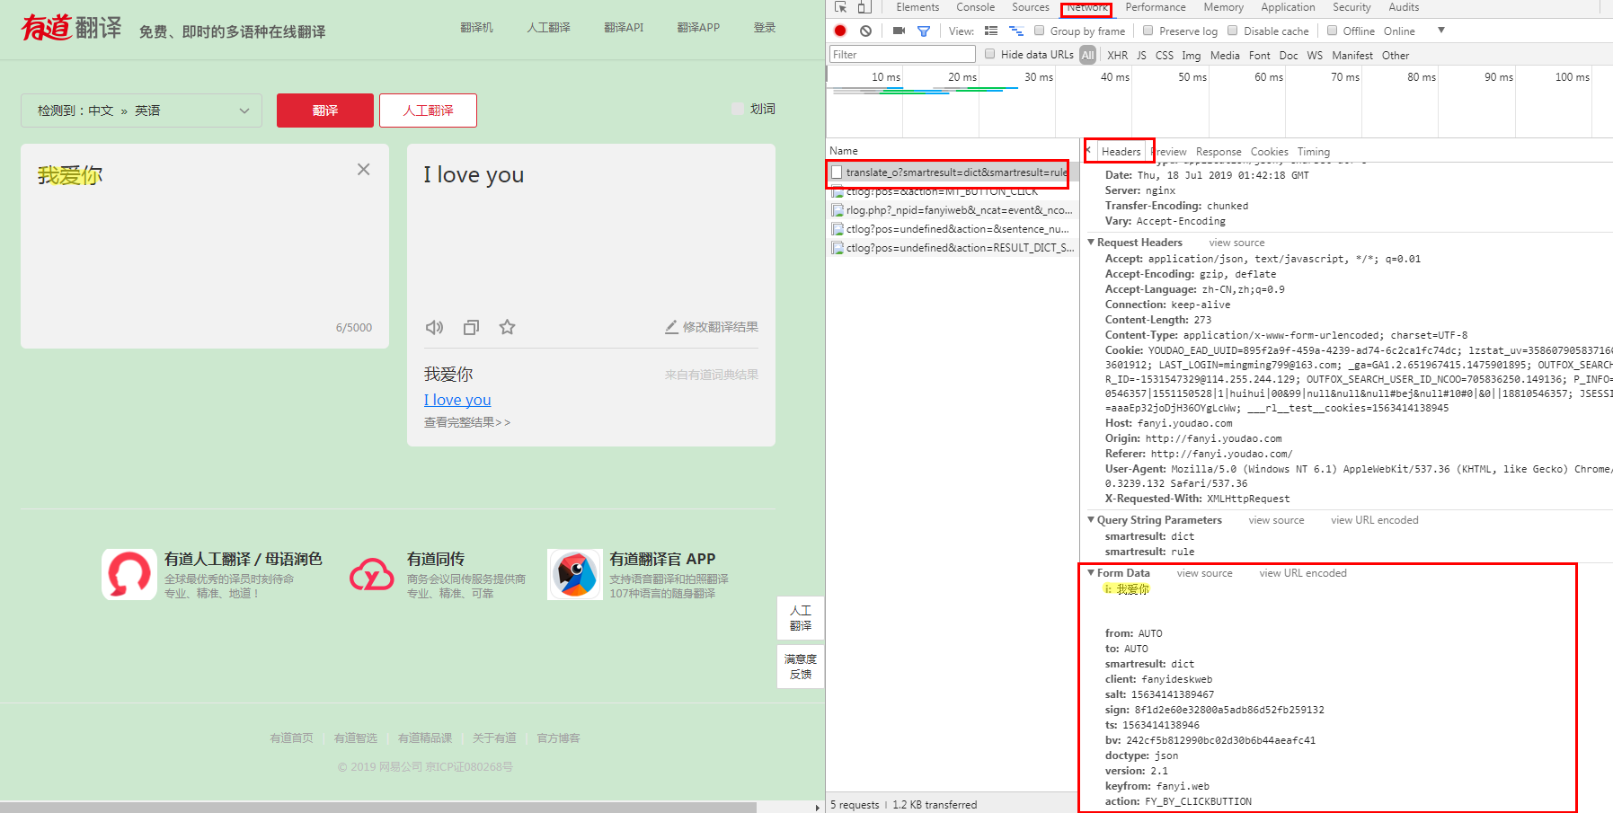Click the 我爱你 source text area
The width and height of the screenshot is (1613, 813).
[x=205, y=246]
